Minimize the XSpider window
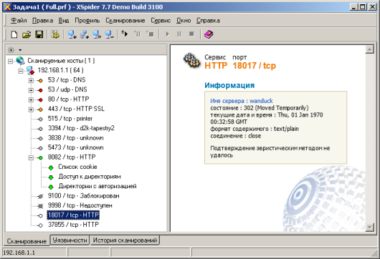 (353, 6)
